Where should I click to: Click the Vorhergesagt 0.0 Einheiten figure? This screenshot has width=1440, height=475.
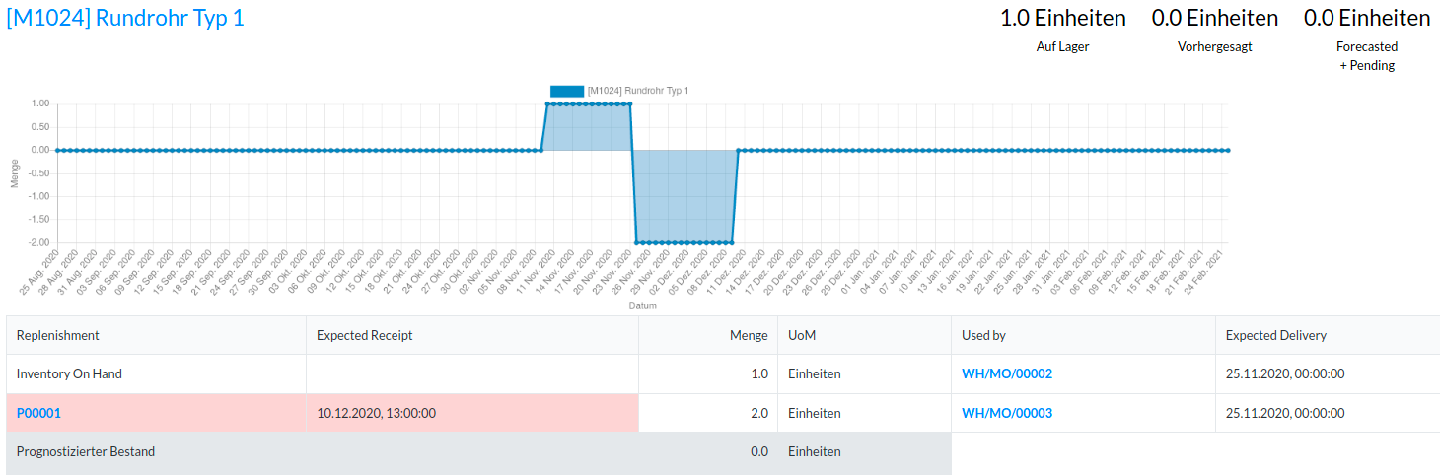click(x=1214, y=18)
